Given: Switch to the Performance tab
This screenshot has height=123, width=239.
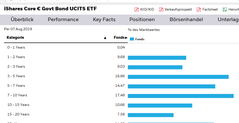Looking at the screenshot, I should (x=63, y=20).
